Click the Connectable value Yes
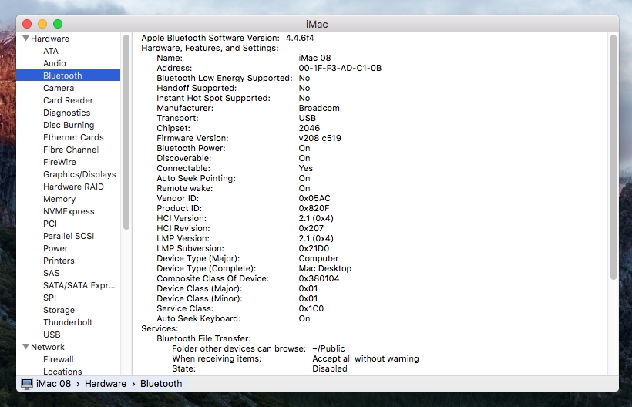632x407 pixels. (305, 168)
